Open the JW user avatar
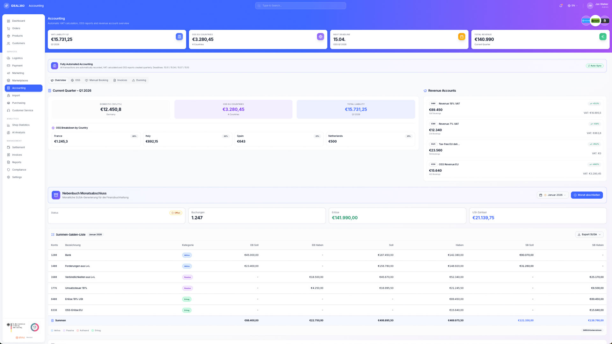Viewport: 612px width, 344px height. (x=590, y=6)
